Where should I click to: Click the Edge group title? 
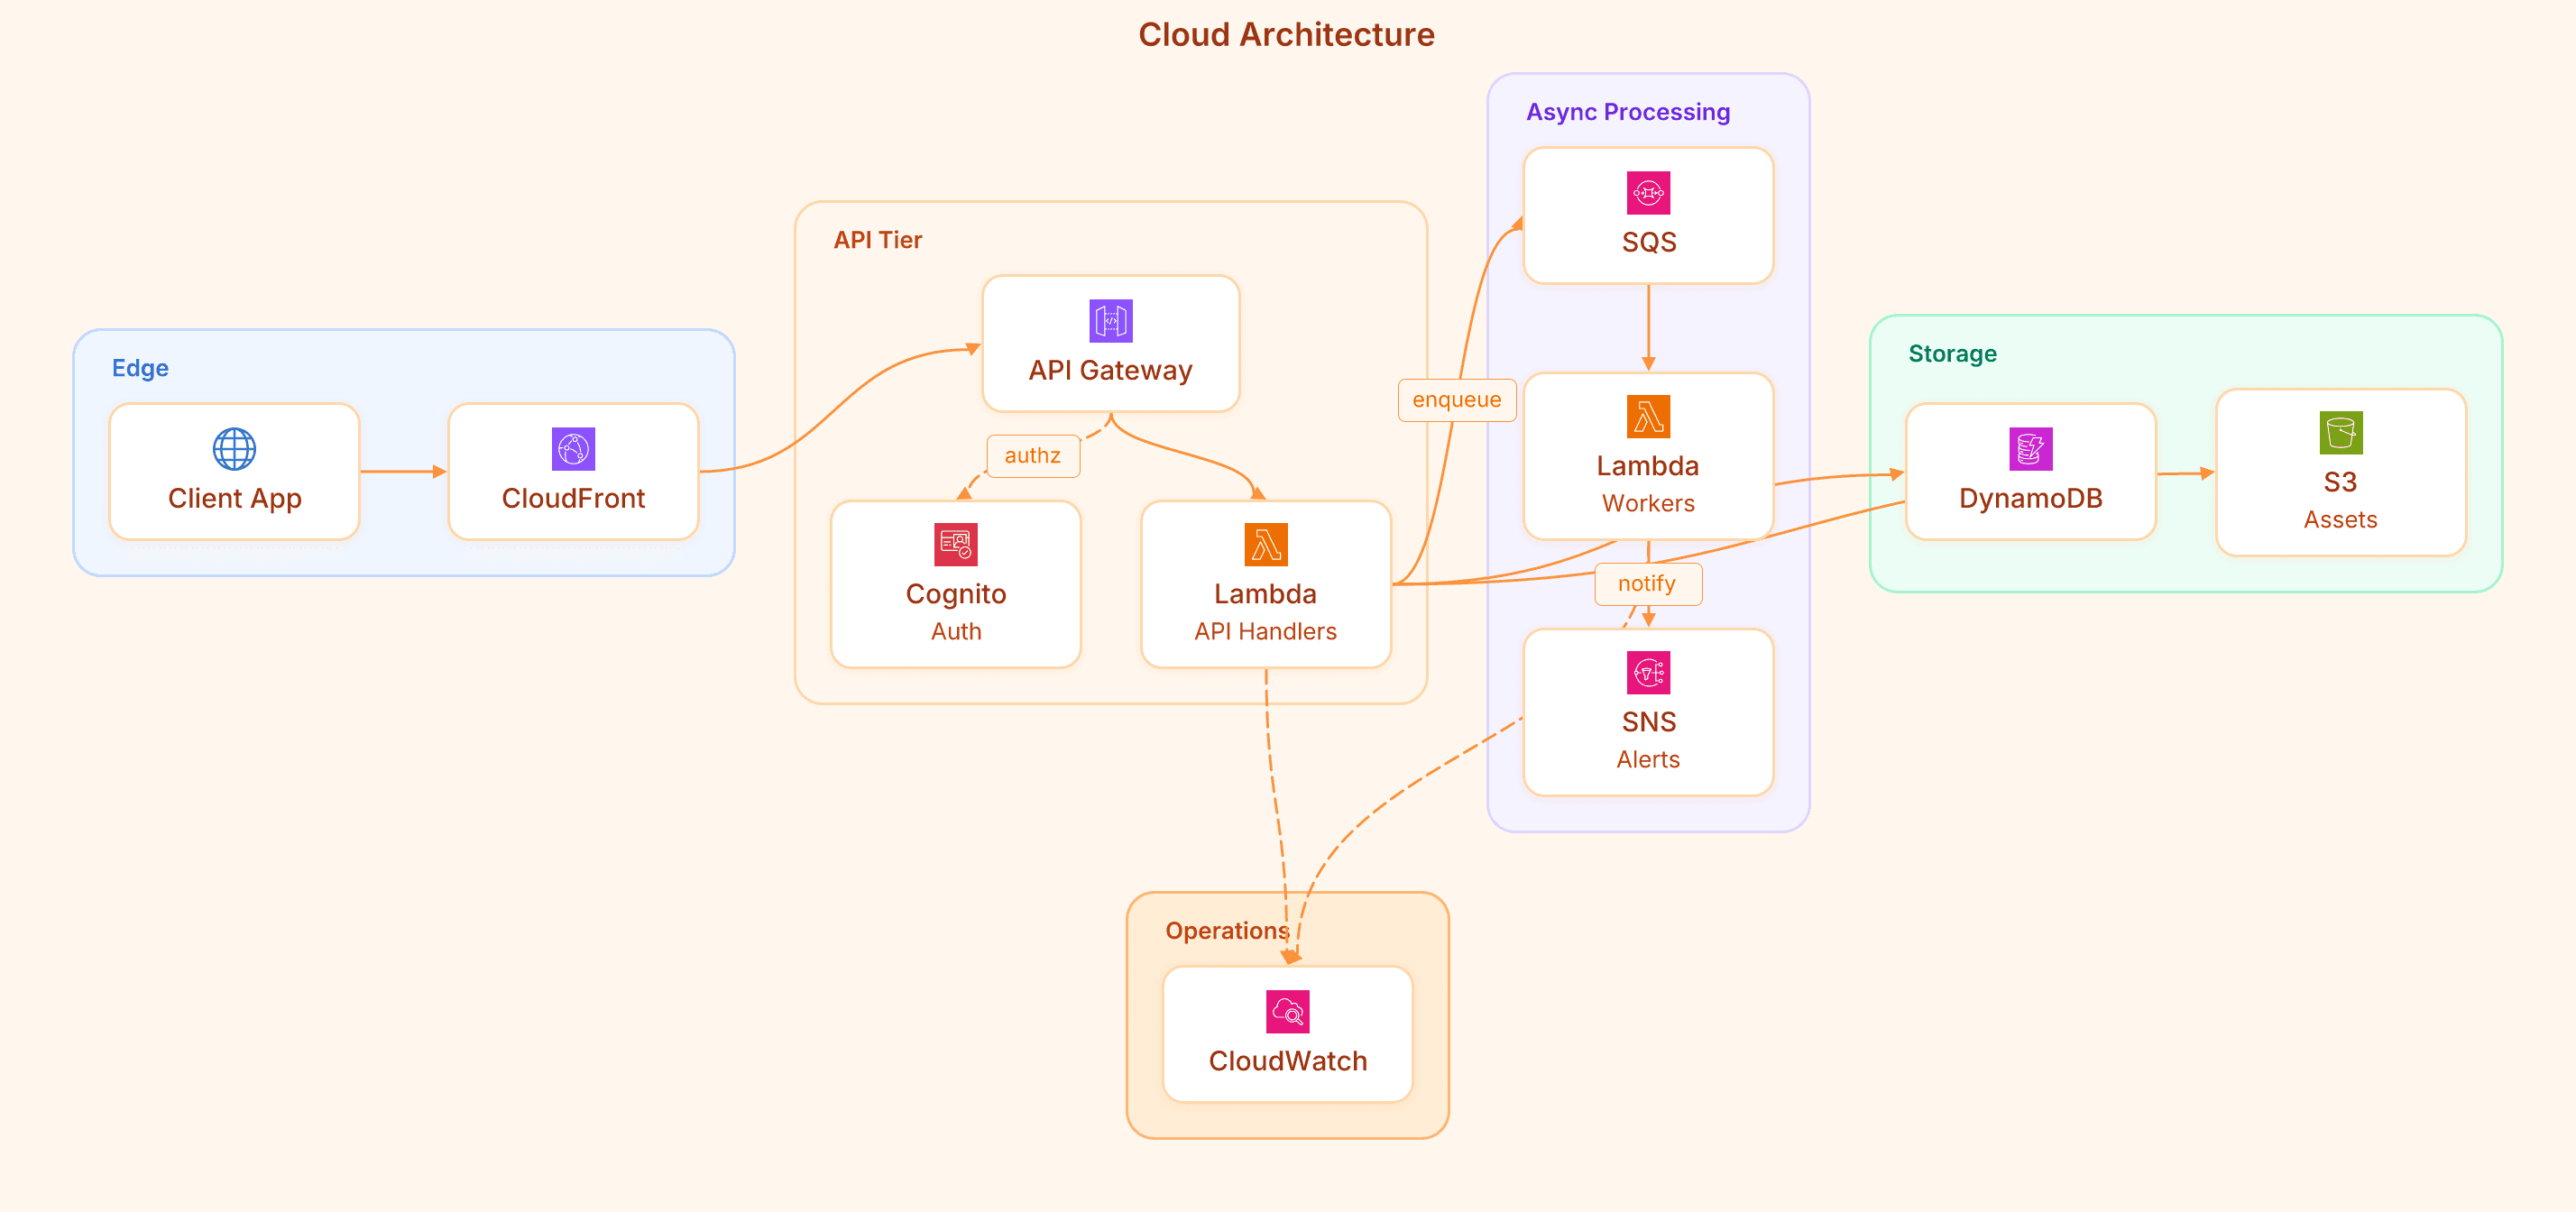coord(140,368)
